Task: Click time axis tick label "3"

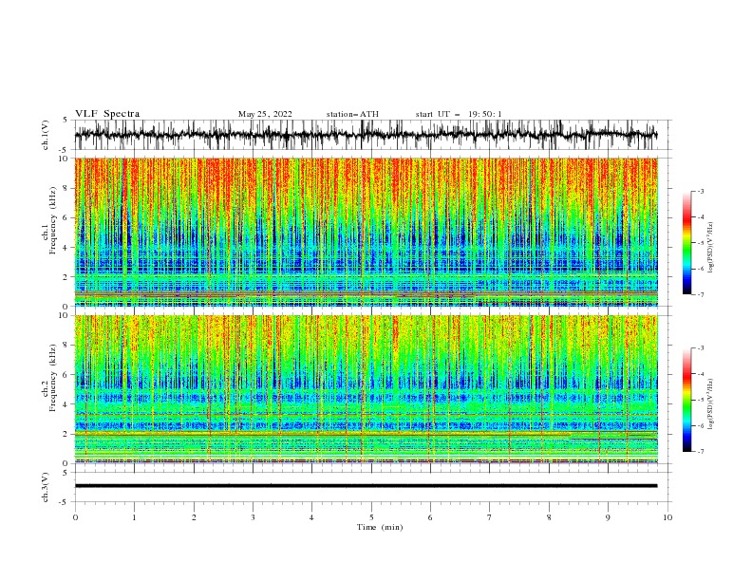Action: tap(253, 517)
